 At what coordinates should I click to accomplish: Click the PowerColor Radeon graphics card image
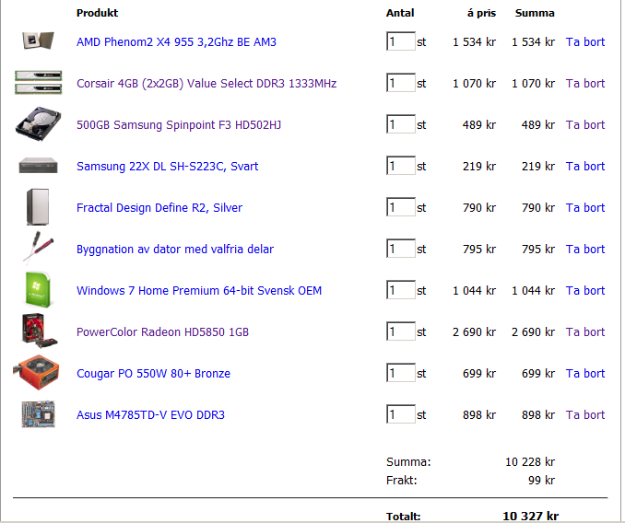[39, 331]
